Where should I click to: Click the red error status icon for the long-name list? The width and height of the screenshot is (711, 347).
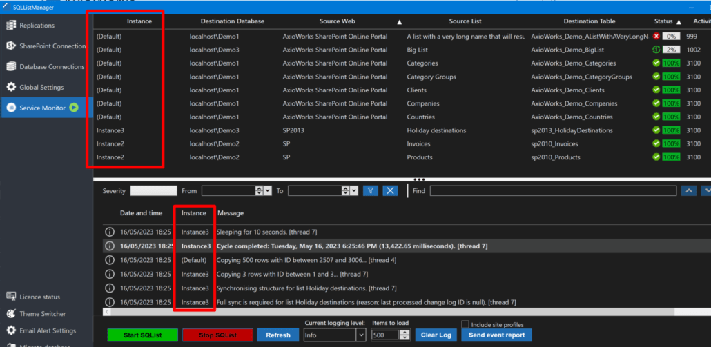point(656,37)
